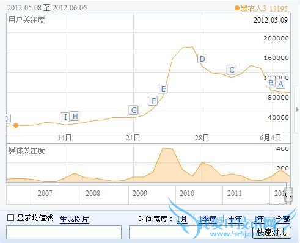Grab the year range slider handle

[x=288, y=195]
